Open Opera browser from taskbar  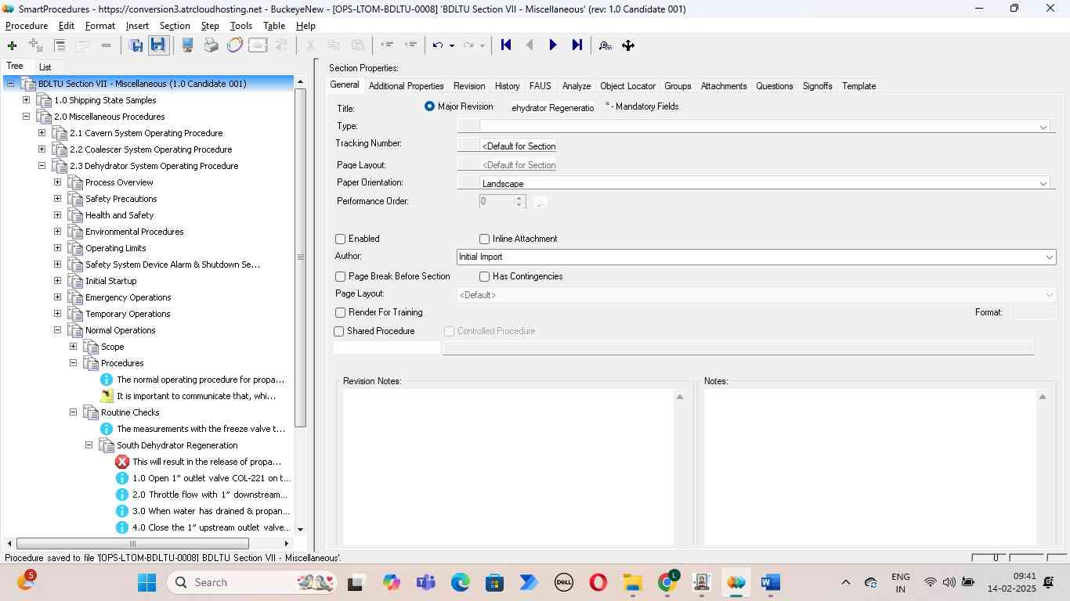pyautogui.click(x=598, y=582)
